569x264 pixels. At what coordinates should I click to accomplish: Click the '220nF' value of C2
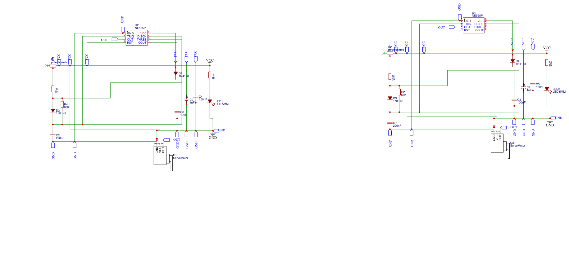[x=60, y=138]
